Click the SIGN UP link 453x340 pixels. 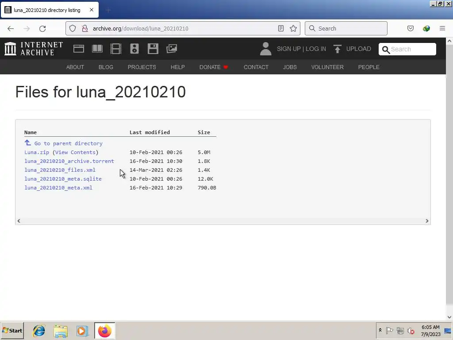pyautogui.click(x=288, y=49)
